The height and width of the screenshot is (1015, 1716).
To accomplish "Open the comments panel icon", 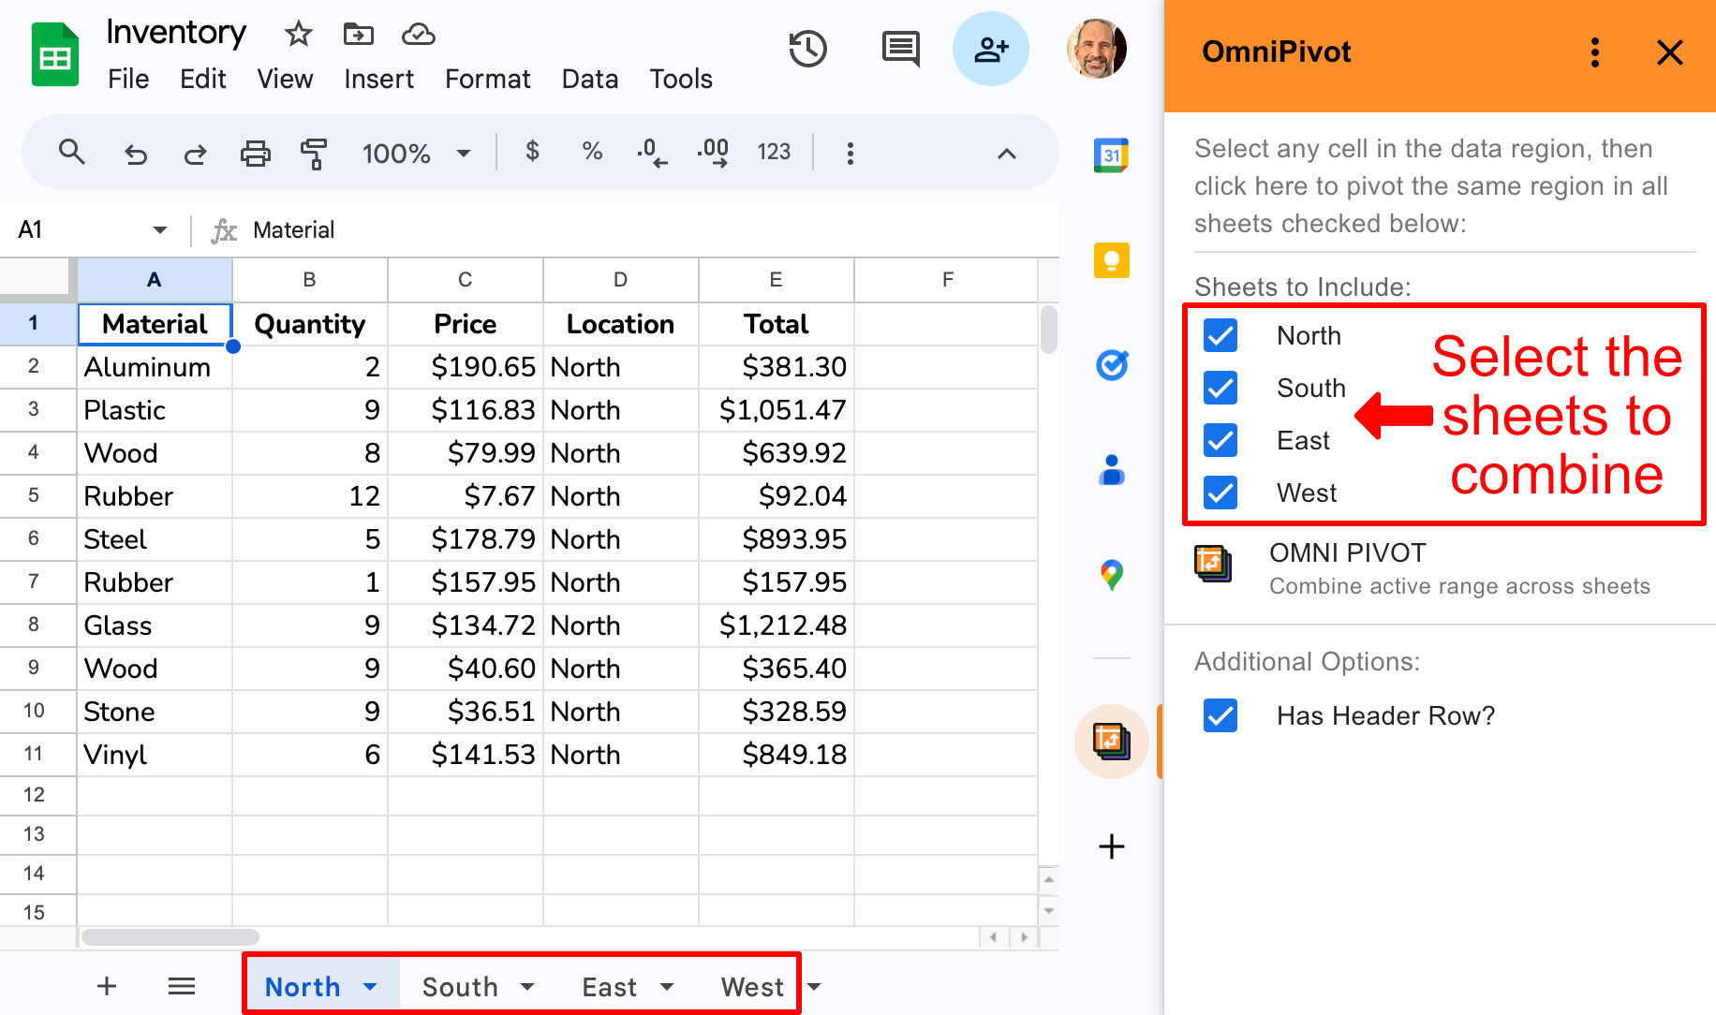I will pyautogui.click(x=900, y=50).
